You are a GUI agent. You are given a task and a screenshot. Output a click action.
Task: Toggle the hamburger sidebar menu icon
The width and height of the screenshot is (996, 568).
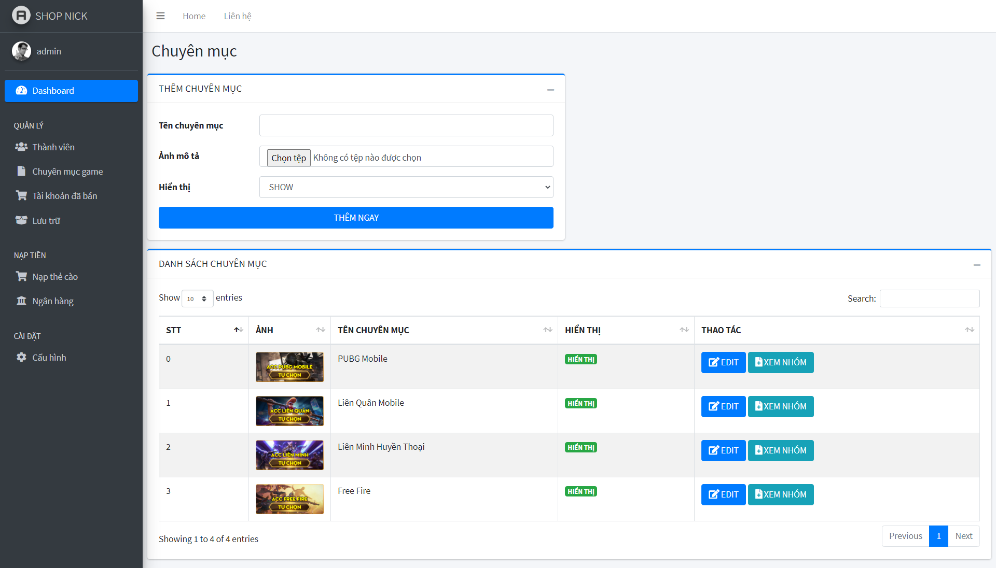[160, 16]
